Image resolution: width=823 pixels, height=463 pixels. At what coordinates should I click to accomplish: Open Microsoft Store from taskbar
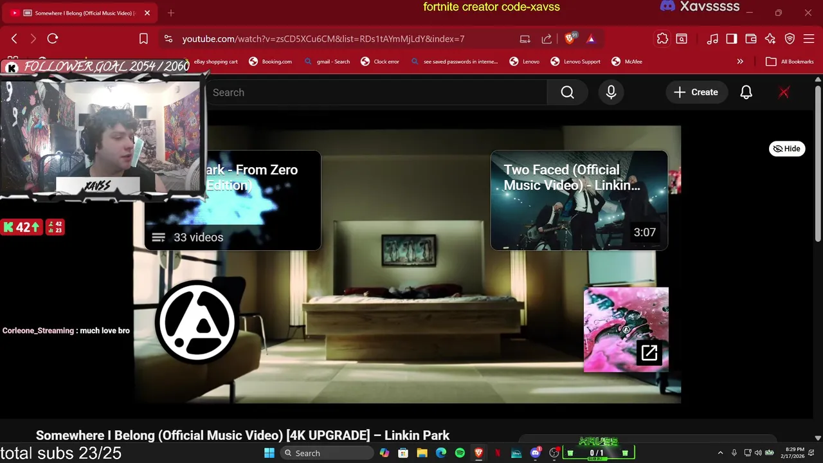[x=403, y=453]
